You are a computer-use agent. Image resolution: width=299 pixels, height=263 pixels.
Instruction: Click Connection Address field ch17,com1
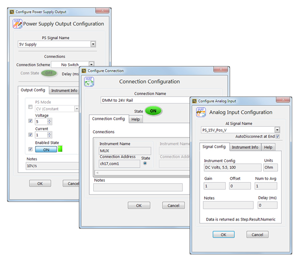pos(120,164)
